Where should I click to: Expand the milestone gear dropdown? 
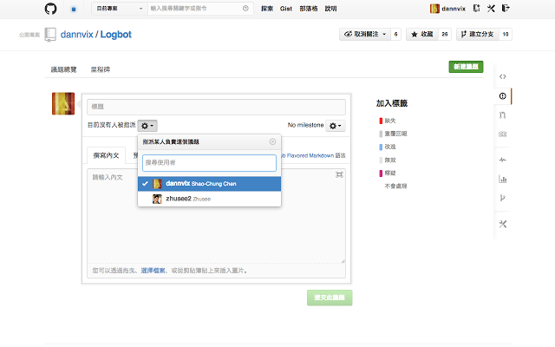tap(335, 126)
